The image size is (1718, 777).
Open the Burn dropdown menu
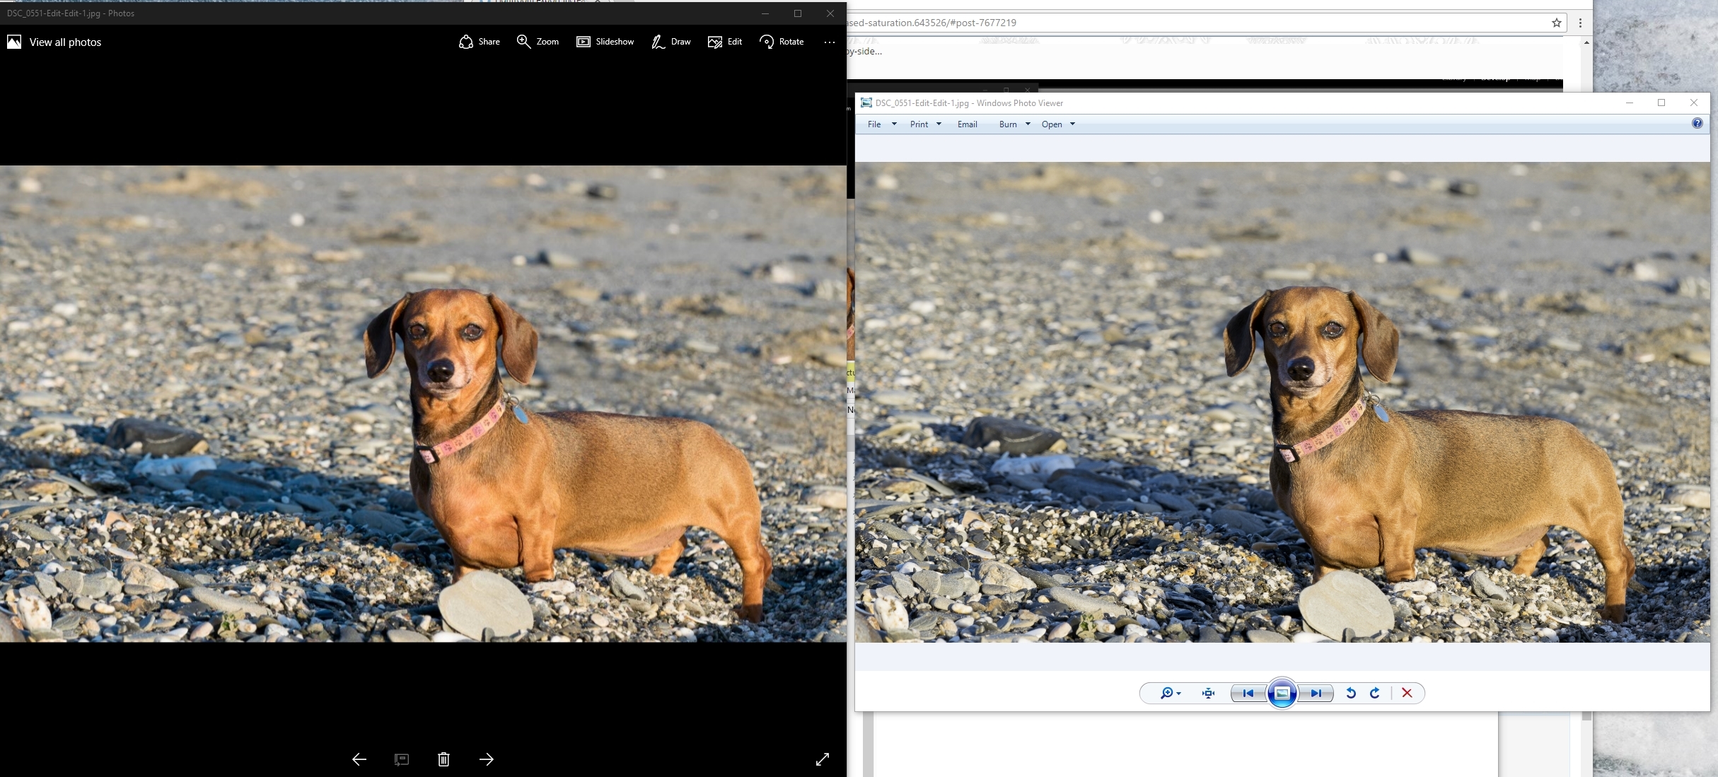1014,124
